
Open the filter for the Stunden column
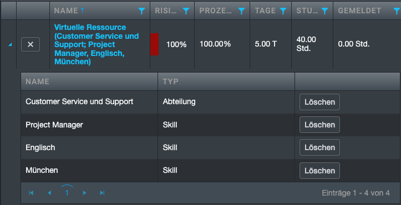click(324, 11)
